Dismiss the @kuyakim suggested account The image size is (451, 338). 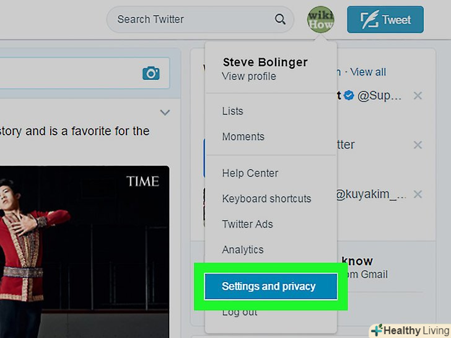click(x=418, y=194)
